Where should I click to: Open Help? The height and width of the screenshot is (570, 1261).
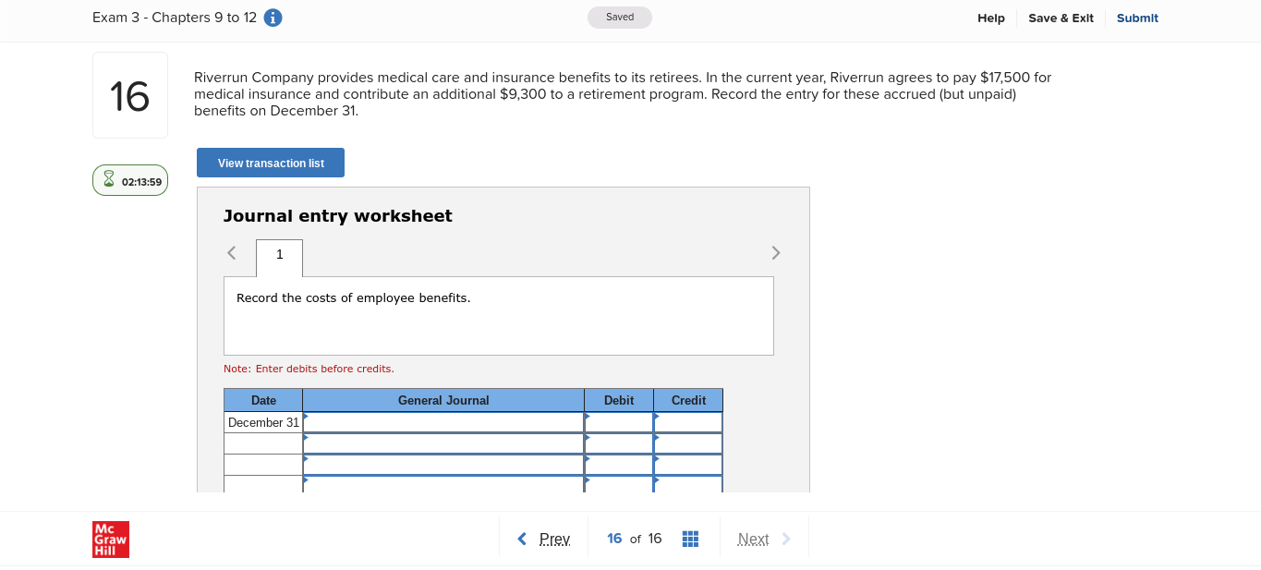[991, 18]
